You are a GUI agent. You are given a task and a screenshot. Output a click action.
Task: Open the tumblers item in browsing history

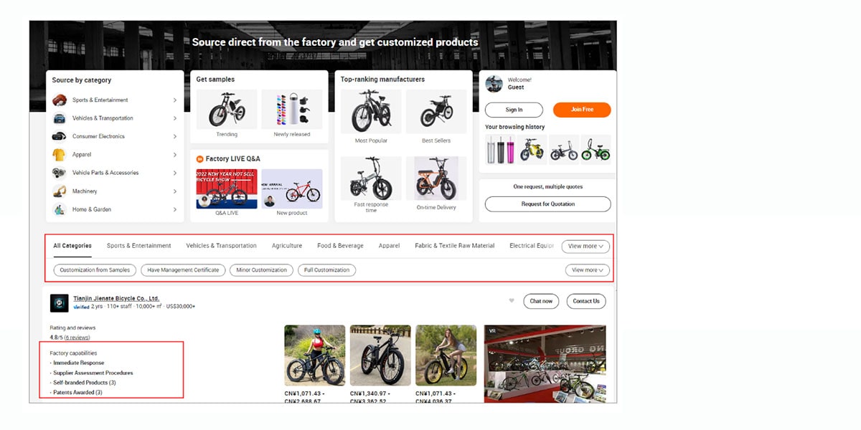coord(500,150)
